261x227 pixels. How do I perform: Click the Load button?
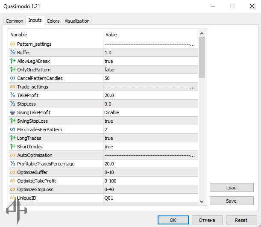pyautogui.click(x=232, y=188)
